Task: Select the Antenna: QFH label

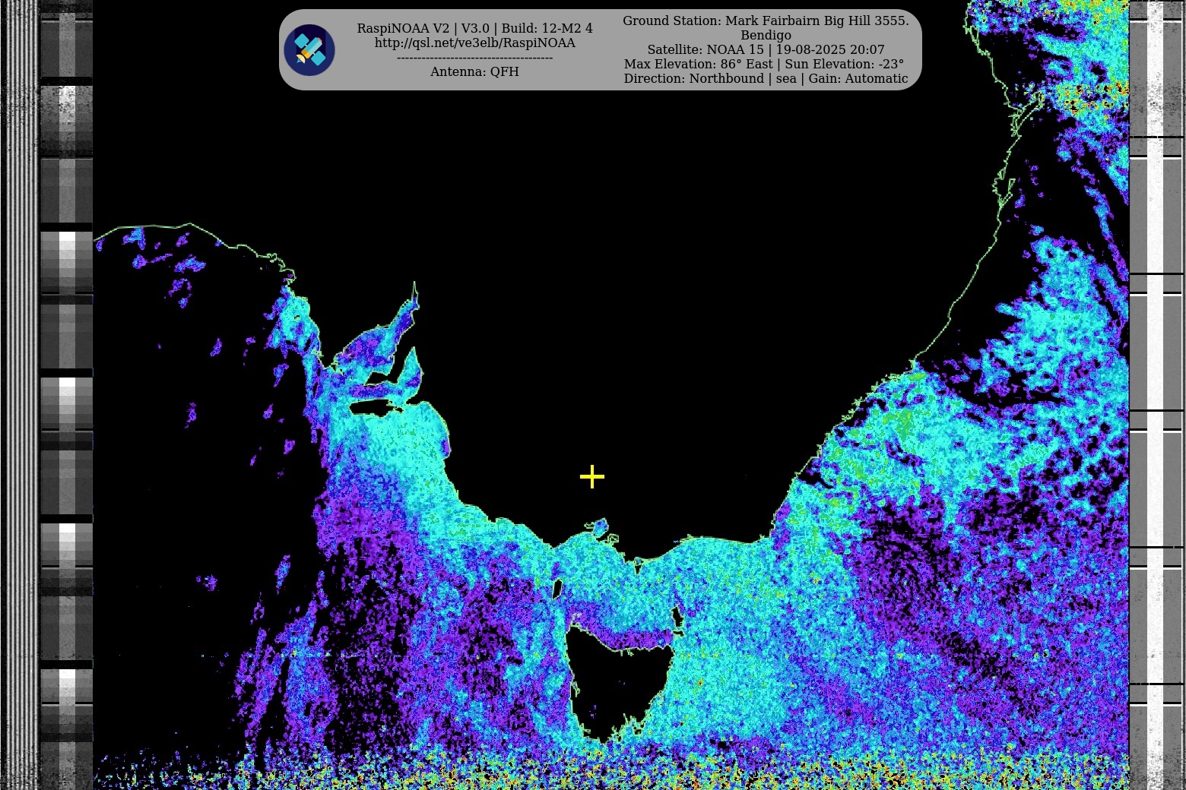Action: tap(474, 71)
